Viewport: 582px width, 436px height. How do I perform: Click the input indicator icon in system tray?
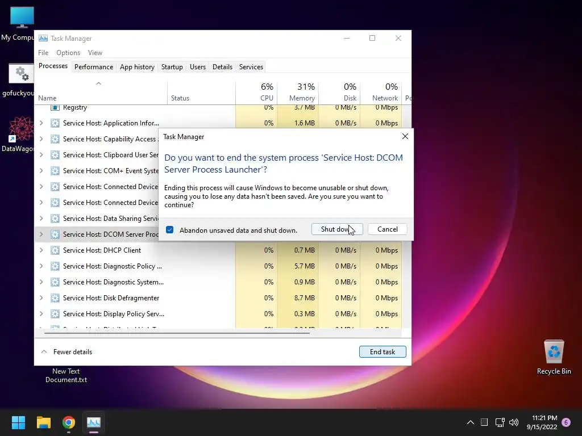point(484,422)
